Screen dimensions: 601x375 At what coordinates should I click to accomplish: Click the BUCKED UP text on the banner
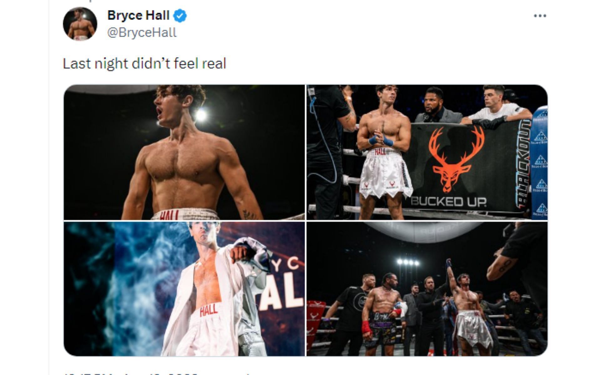click(449, 202)
